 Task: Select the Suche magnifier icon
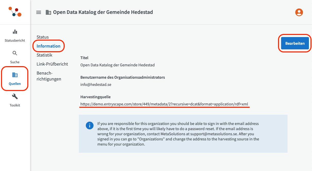(x=15, y=53)
